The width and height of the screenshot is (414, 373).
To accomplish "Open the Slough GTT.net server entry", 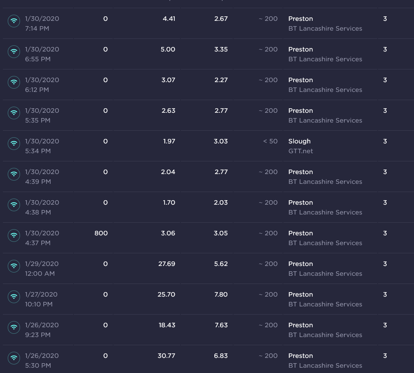I will click(300, 146).
